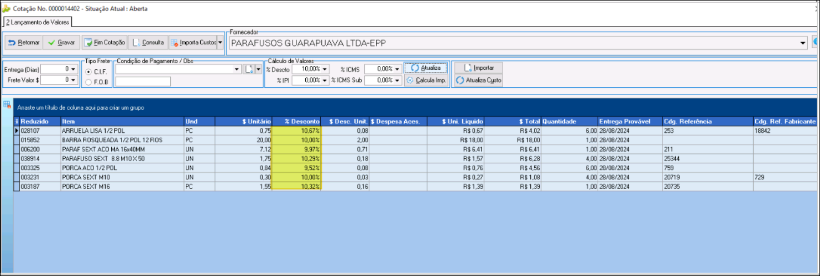Screen dimensions: 820x276
Task: Click the document icon beside payment condition
Action: click(249, 69)
